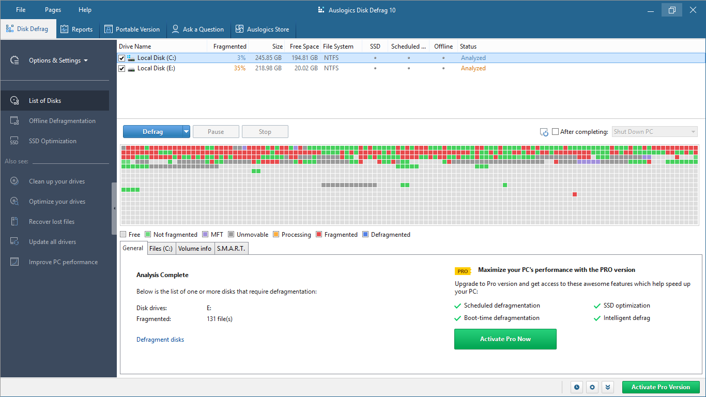The image size is (706, 397).
Task: Click the Auslogics Store tab icon
Action: click(239, 29)
